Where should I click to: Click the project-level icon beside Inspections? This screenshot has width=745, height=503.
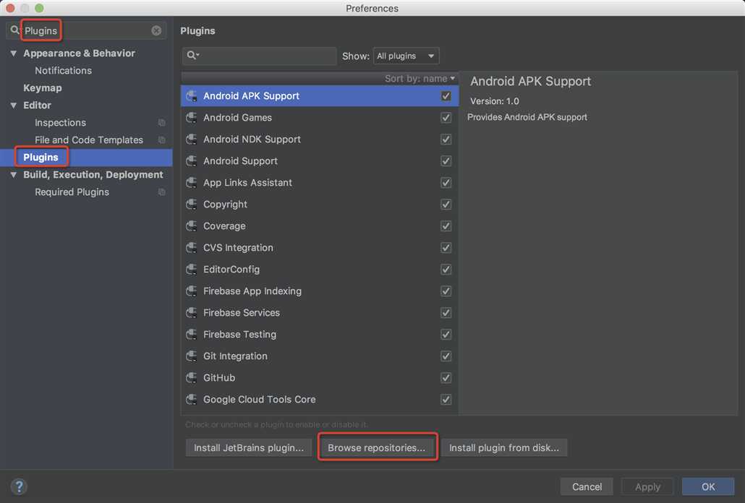tap(161, 122)
